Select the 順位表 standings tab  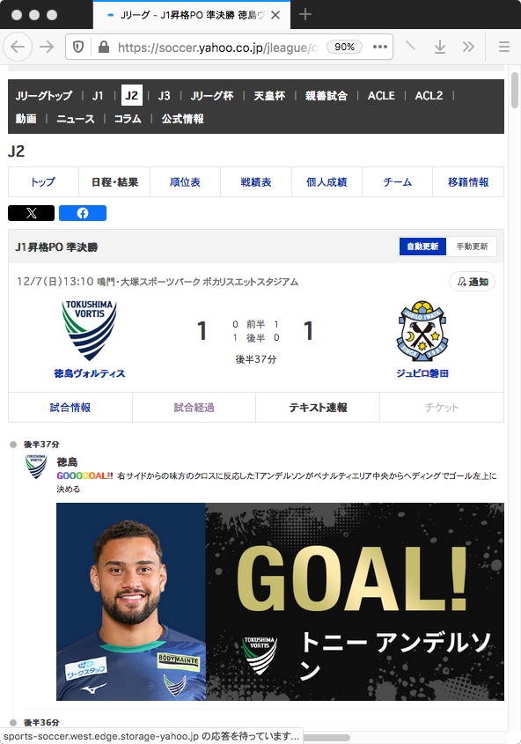[185, 181]
